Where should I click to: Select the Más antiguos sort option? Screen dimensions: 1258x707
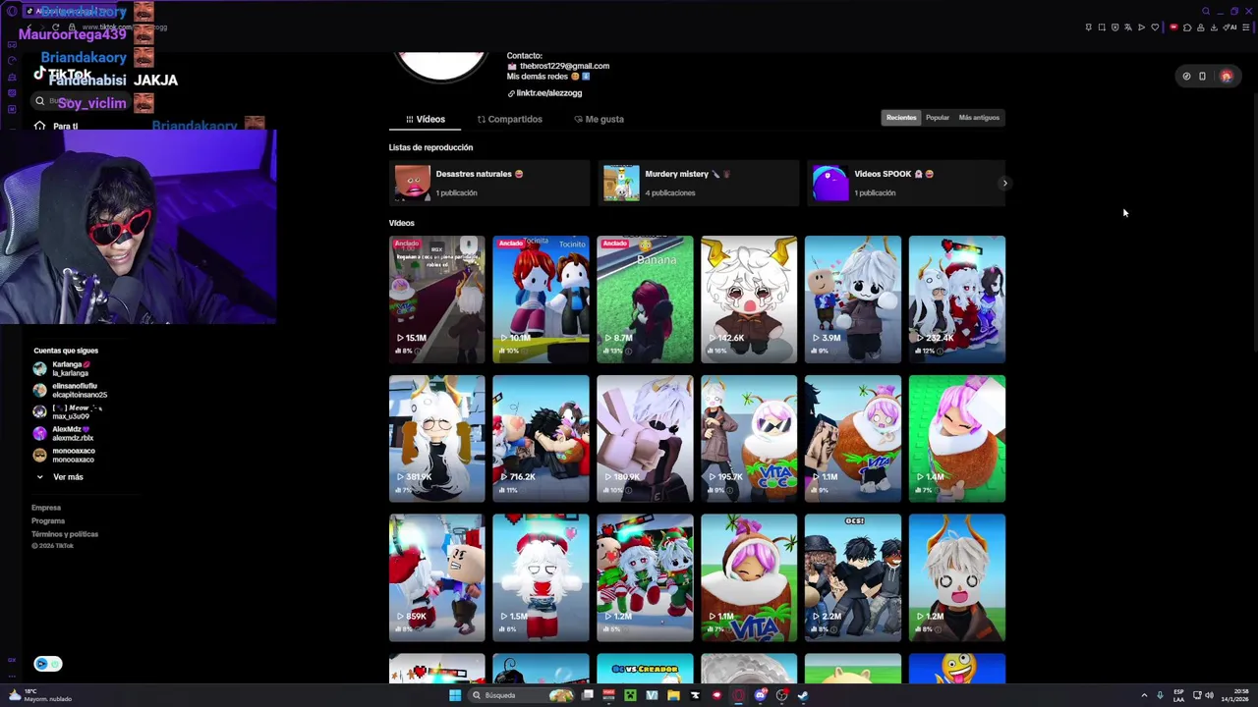point(979,118)
